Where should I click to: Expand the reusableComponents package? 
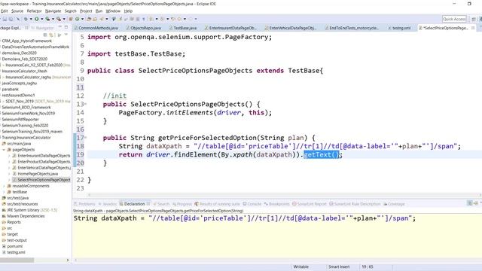click(4, 186)
